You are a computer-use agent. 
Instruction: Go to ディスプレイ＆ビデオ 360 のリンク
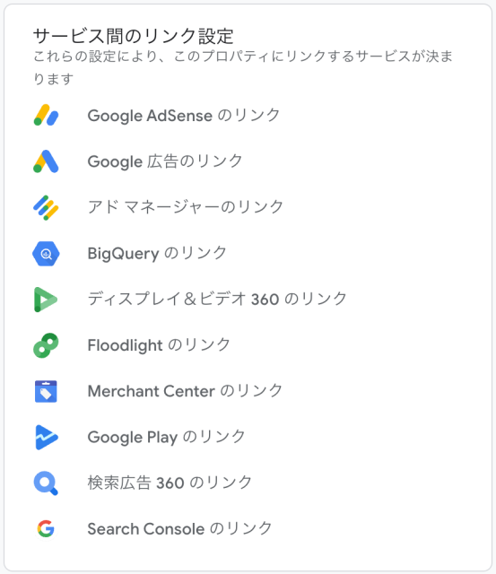click(217, 299)
